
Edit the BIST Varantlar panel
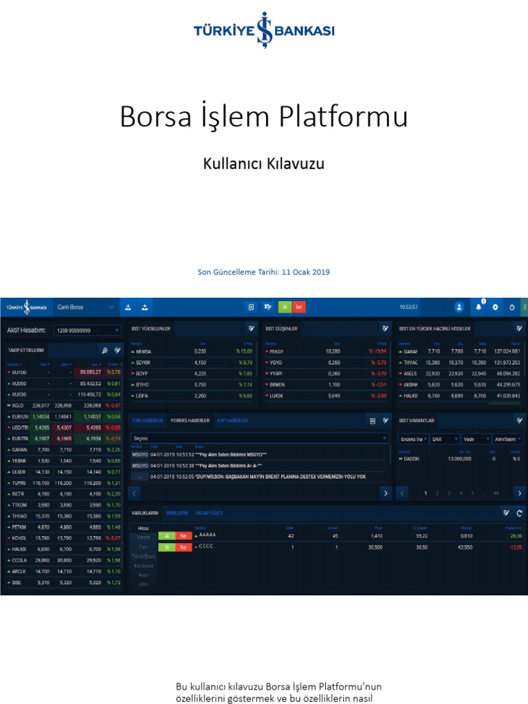(519, 421)
